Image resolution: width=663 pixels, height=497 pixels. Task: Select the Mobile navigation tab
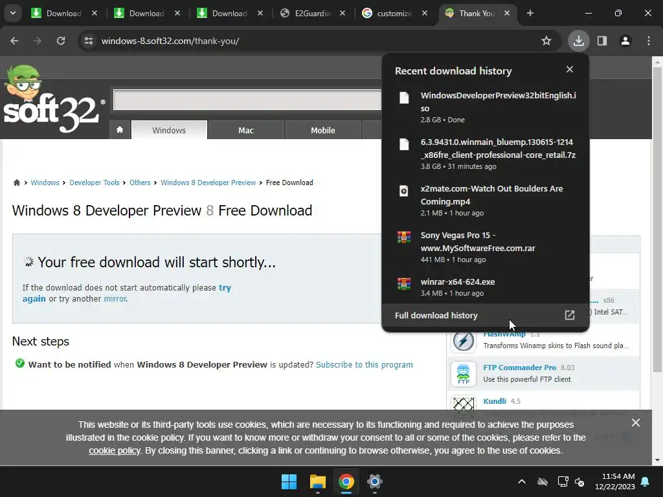click(x=323, y=130)
